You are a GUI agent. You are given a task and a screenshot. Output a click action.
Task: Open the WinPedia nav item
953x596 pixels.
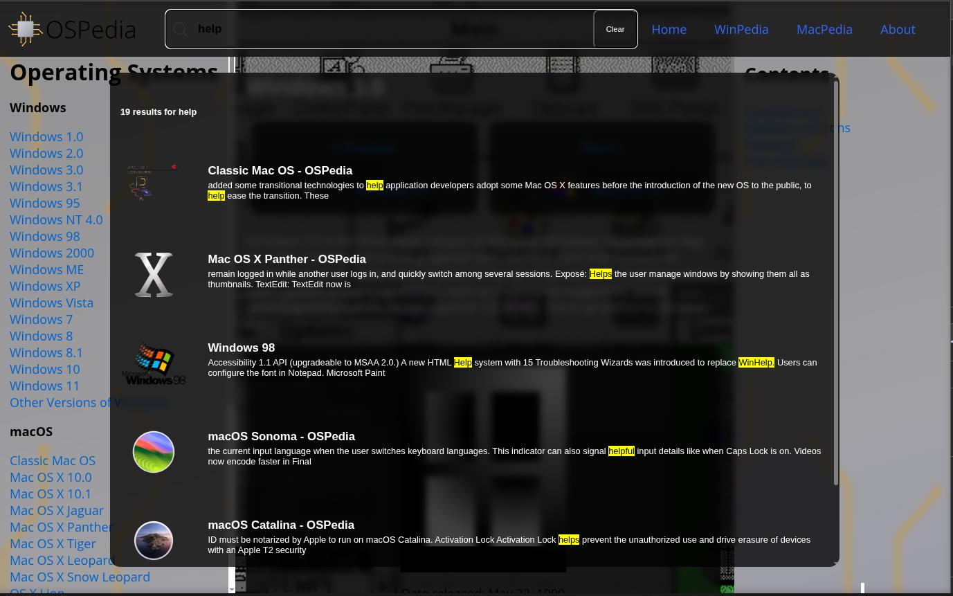[741, 29]
